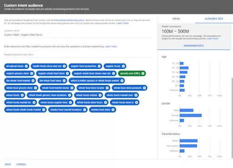Image resolution: width=233 pixels, height=168 pixels.
Task: Cancel audience creation
Action: point(21,164)
